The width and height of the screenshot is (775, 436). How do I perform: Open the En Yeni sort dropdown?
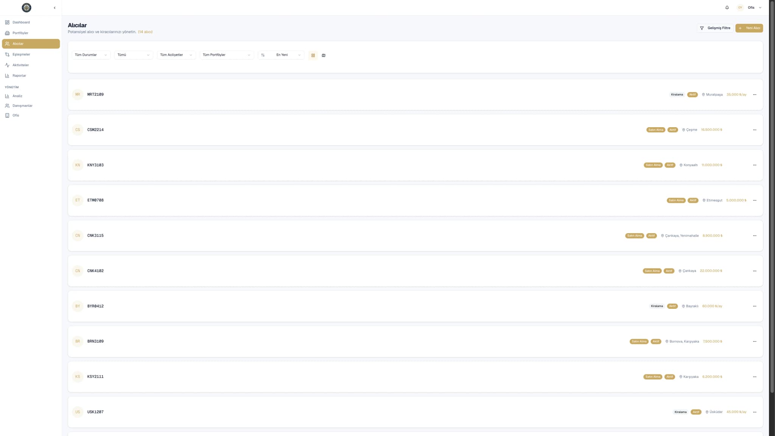(x=281, y=55)
